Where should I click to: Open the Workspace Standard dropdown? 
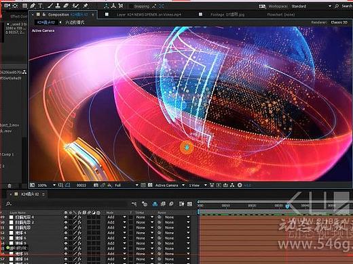(312, 6)
